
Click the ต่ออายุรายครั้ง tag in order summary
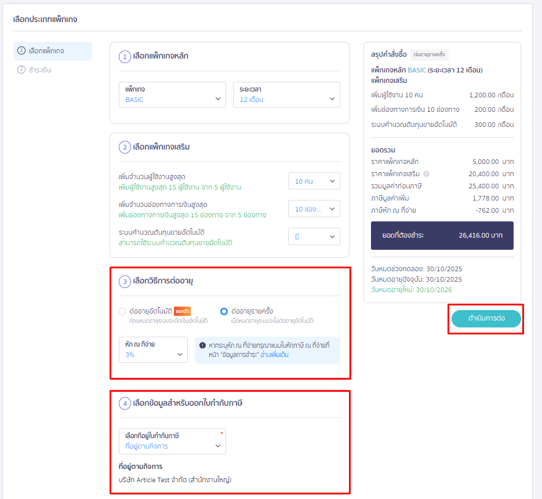430,55
